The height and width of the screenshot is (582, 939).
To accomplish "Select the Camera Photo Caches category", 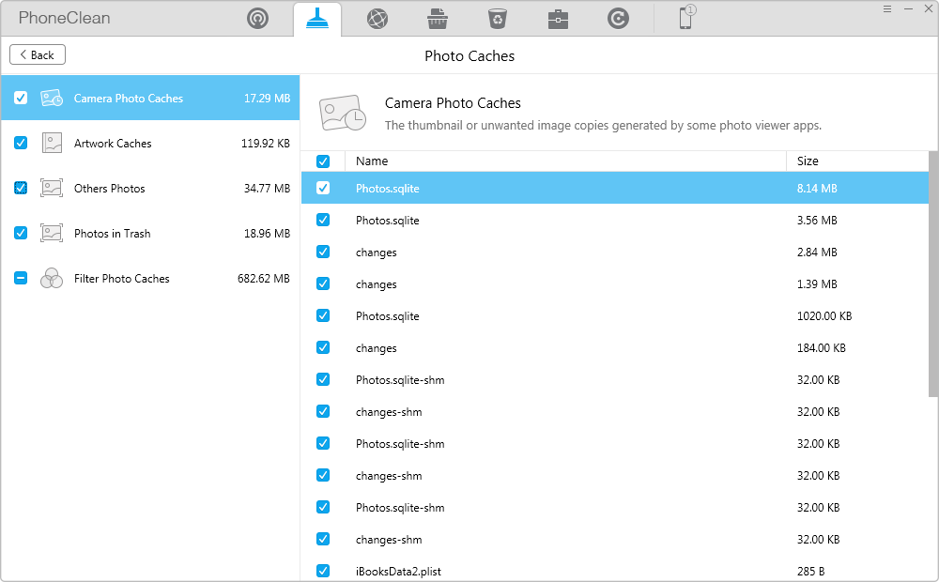I will click(129, 99).
